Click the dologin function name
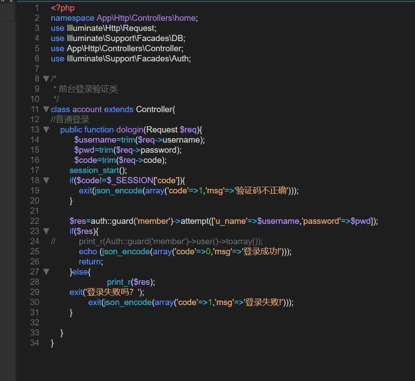The image size is (415, 381). tap(130, 129)
